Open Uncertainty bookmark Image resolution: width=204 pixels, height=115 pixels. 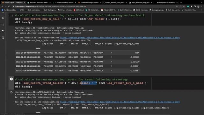pyautogui.click(x=189, y=10)
